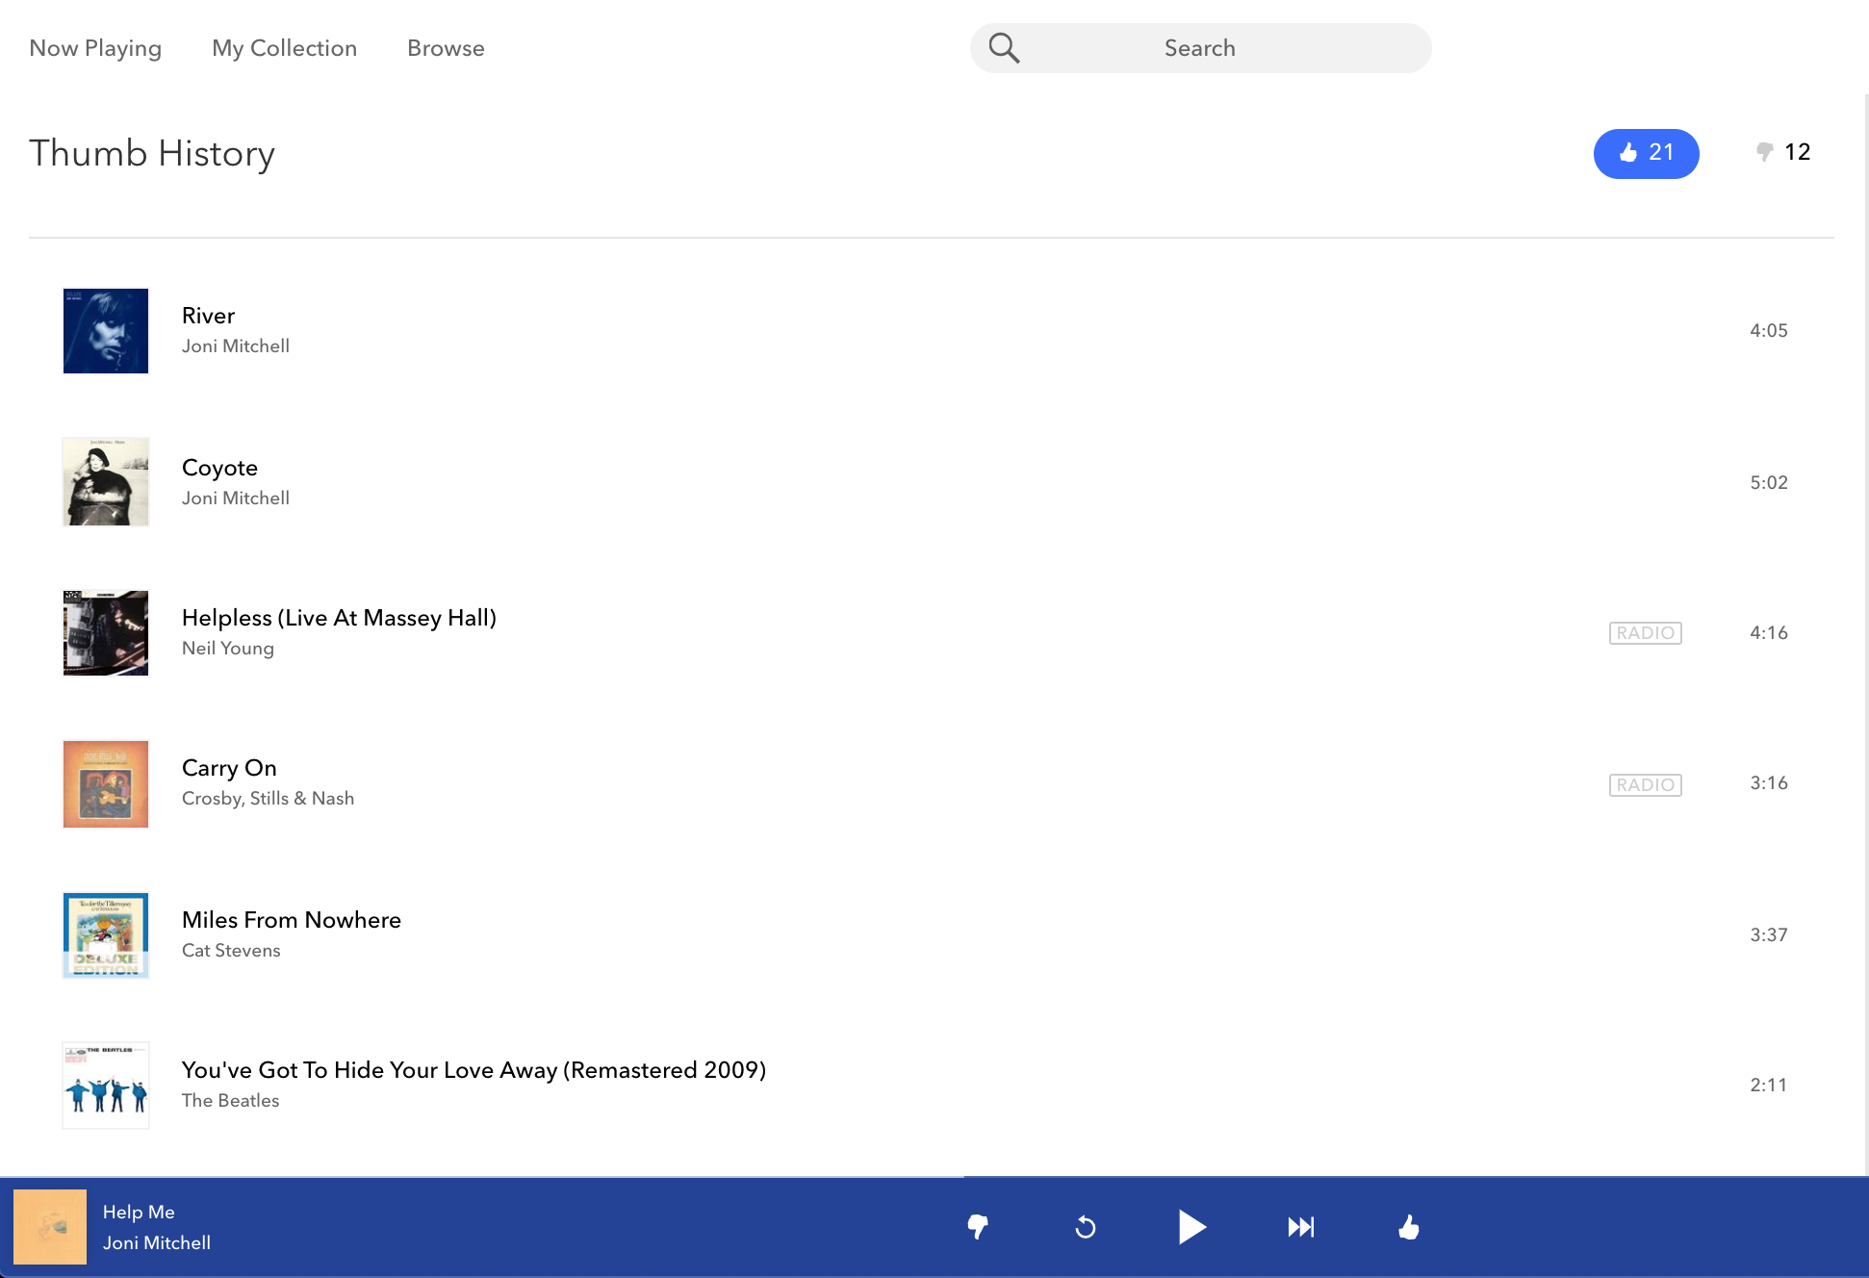1869x1278 pixels.
Task: Switch to My Collection
Action: click(284, 47)
